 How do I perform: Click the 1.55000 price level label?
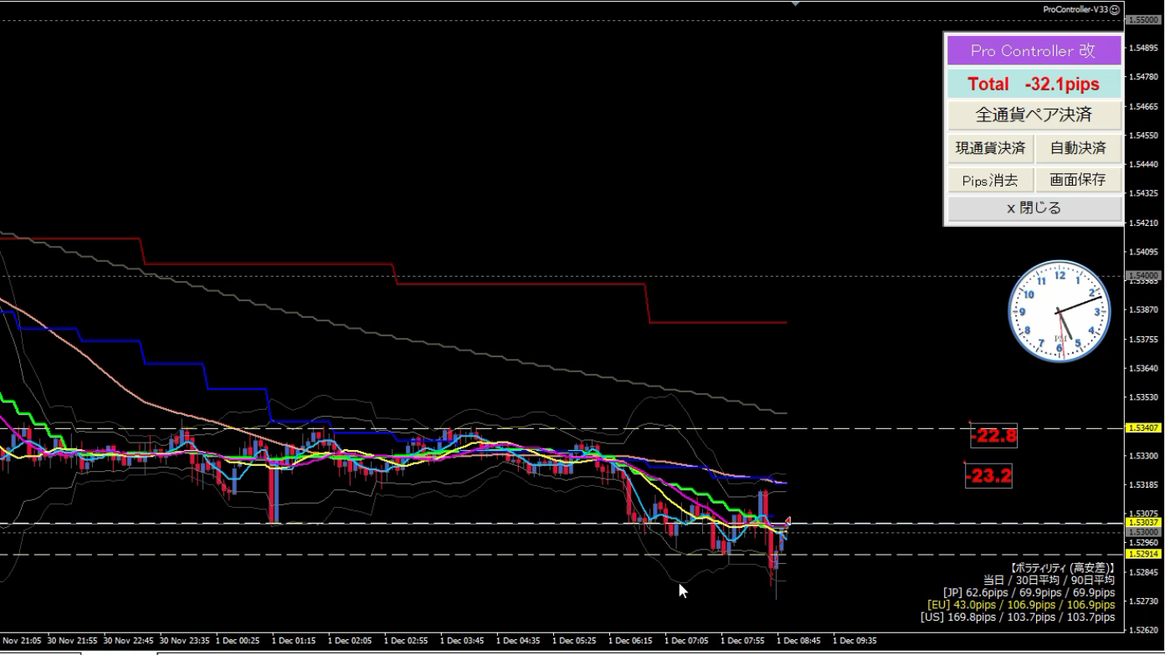point(1144,19)
